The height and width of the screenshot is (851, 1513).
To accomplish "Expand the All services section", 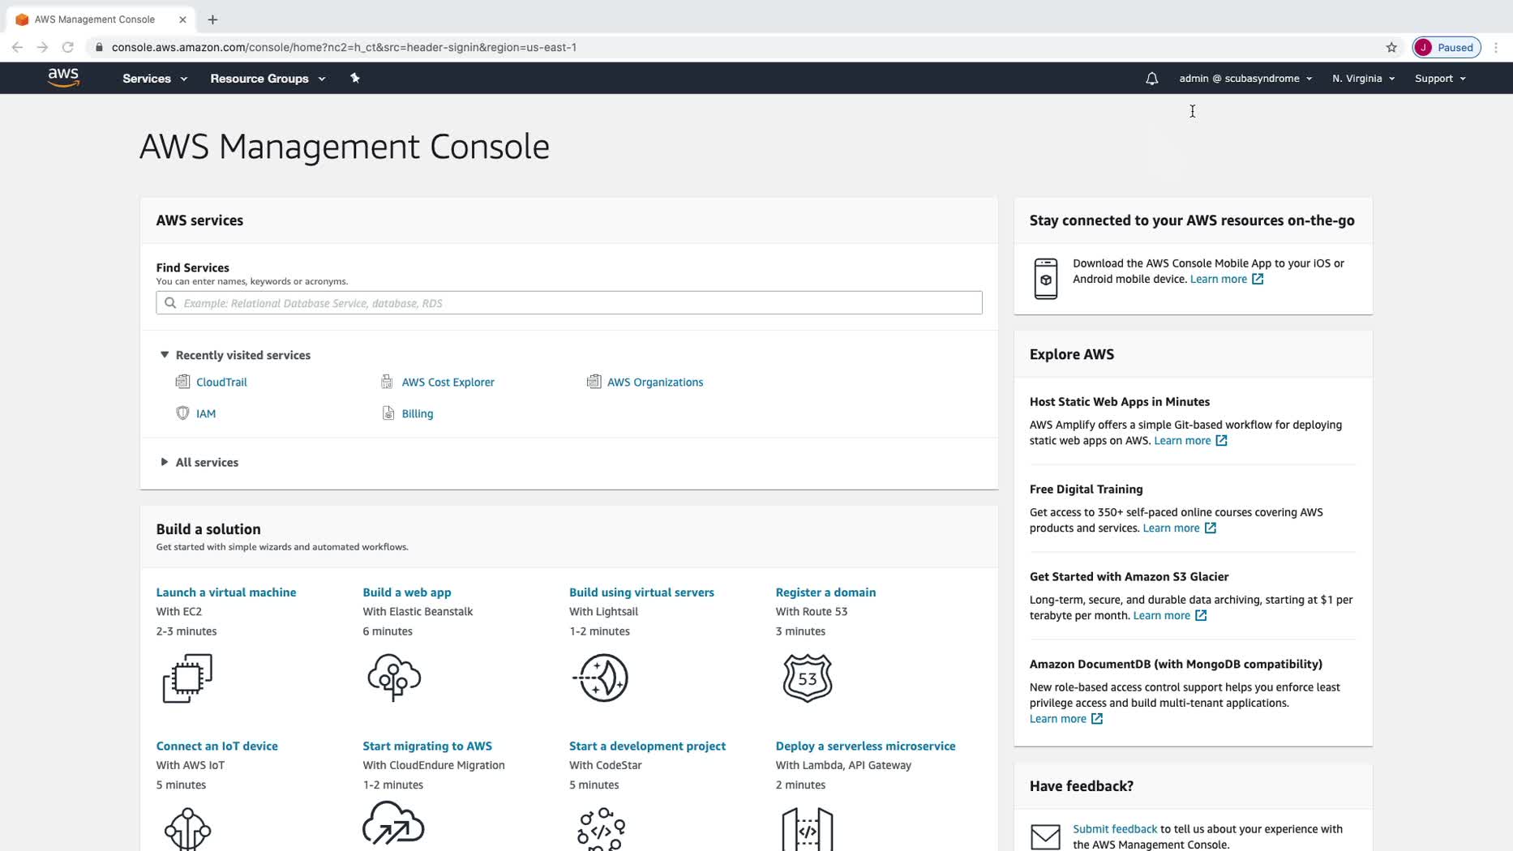I will 199,462.
